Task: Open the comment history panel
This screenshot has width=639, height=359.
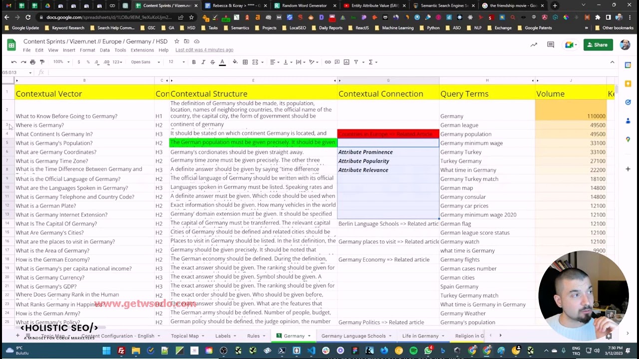Action: coord(551,45)
